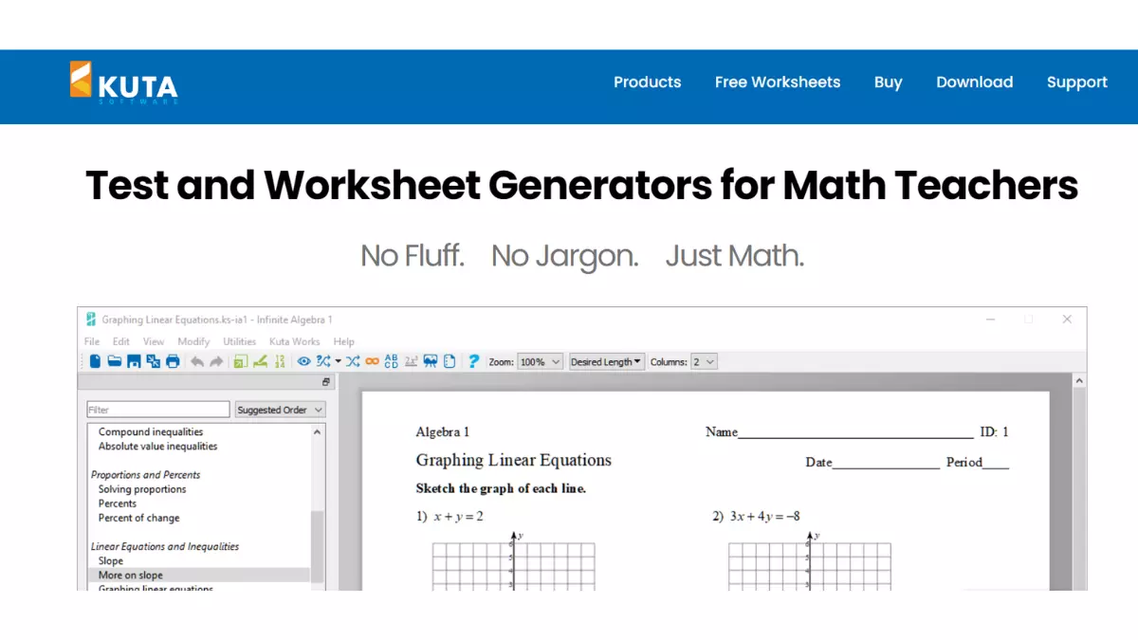Click the crossed-arrows icon left of the infinity symbol

pos(353,361)
